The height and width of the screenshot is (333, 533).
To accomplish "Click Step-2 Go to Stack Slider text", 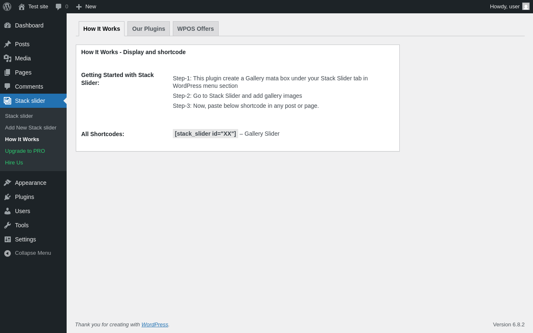I will (x=237, y=96).
